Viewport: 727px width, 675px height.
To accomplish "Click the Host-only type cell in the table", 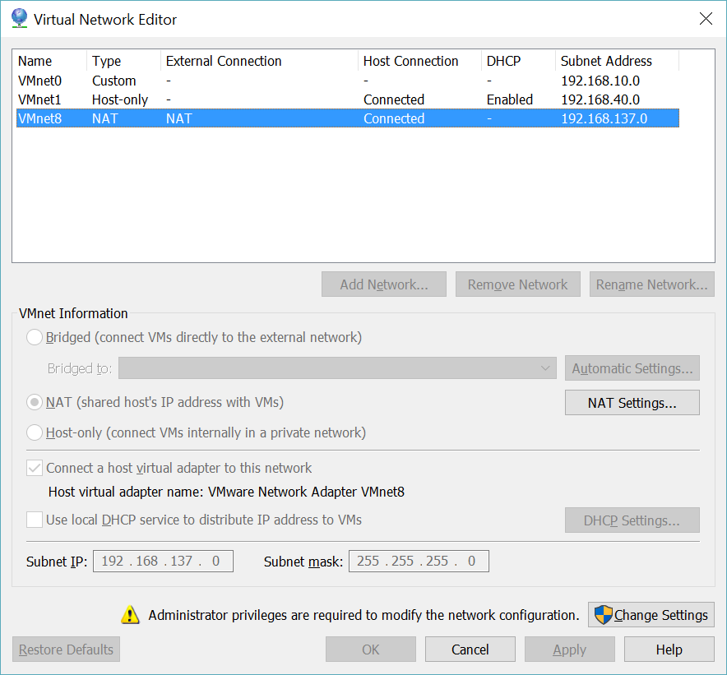I will click(120, 99).
